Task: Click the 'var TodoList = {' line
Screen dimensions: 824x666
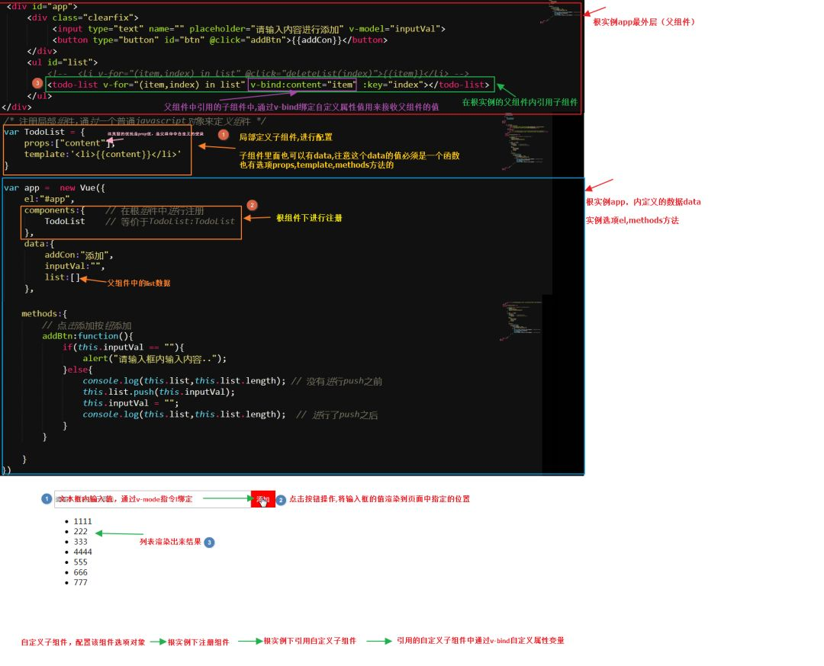Action: 44,132
